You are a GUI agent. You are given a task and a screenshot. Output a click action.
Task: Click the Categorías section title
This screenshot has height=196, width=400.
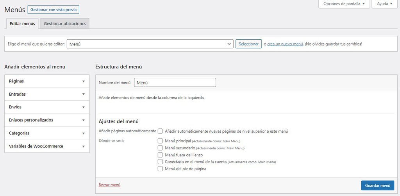tap(19, 133)
